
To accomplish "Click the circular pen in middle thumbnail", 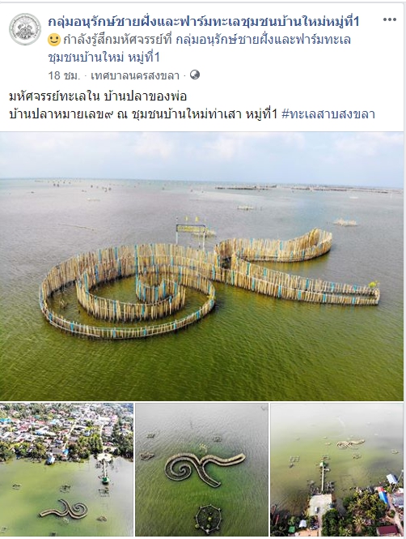I will (208, 519).
